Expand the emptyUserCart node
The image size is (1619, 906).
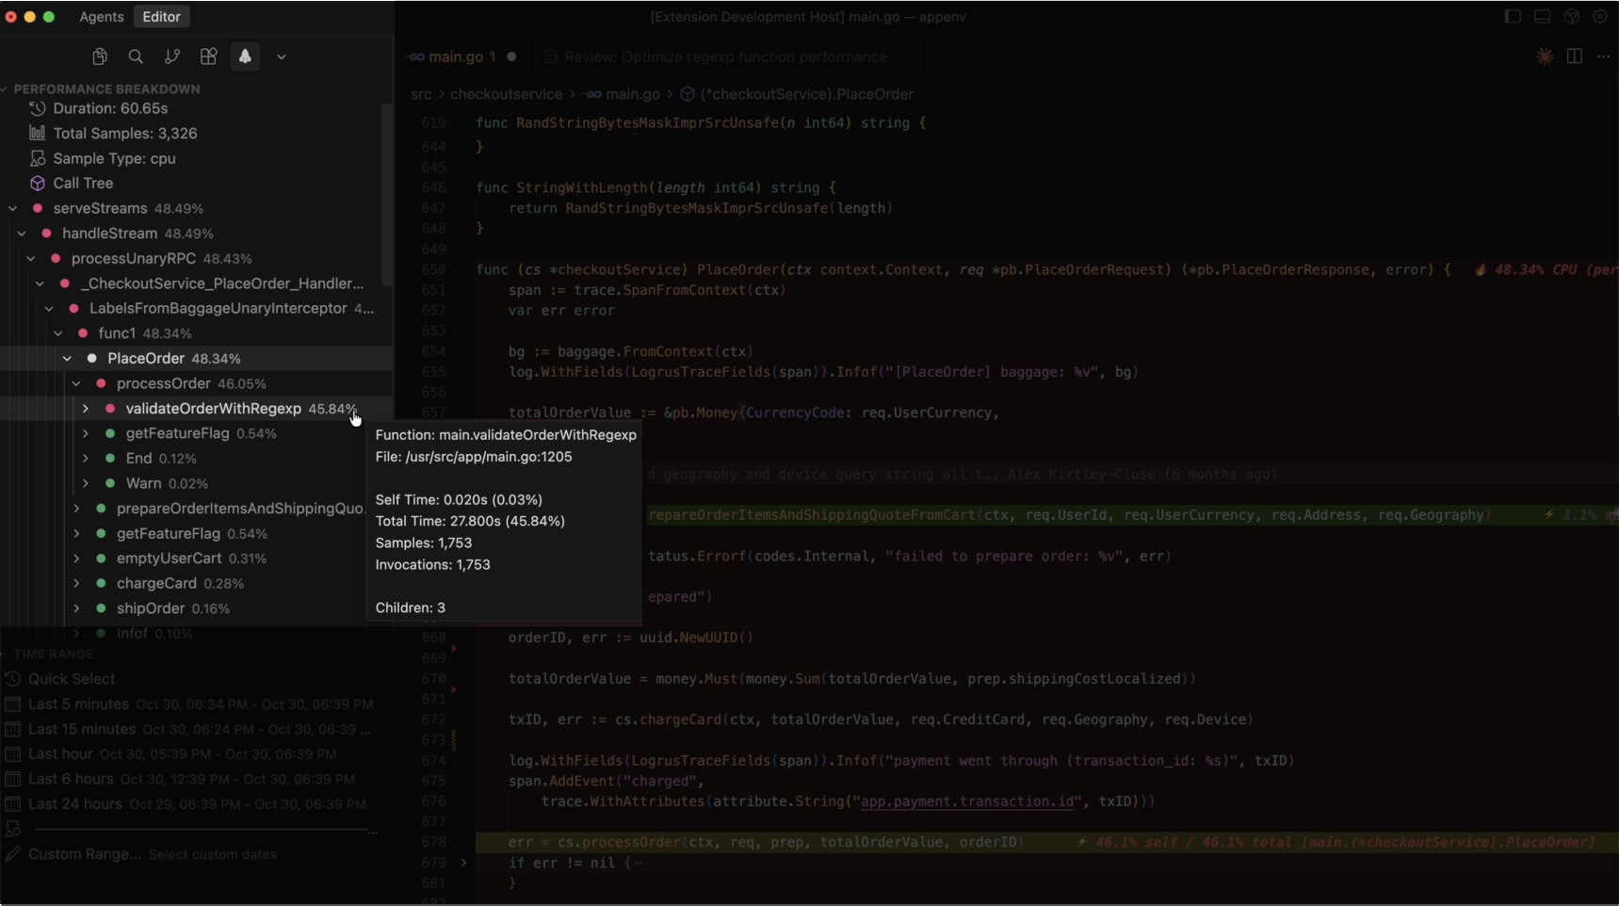click(x=76, y=558)
